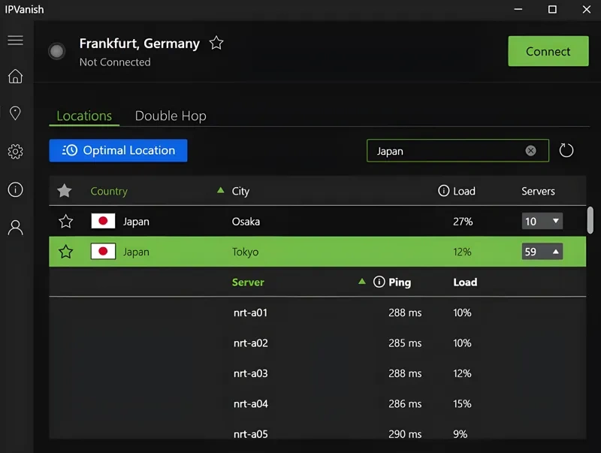Click the Frankfurt, Germany location title
This screenshot has height=453, width=601.
tap(140, 44)
